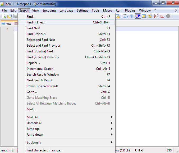Image resolution: width=179 pixels, height=153 pixels.
Task: Open the Encoding menu
Action: point(49,11)
